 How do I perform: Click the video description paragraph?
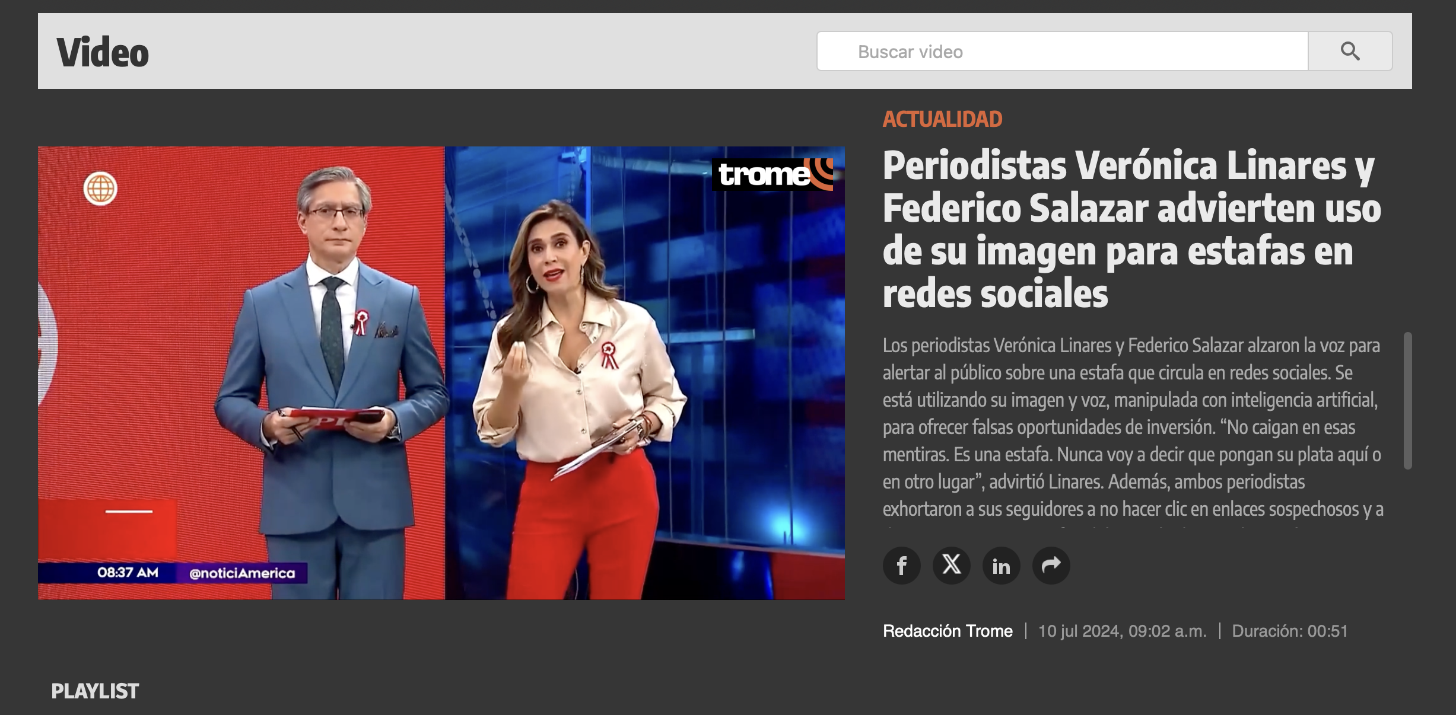(x=1132, y=427)
